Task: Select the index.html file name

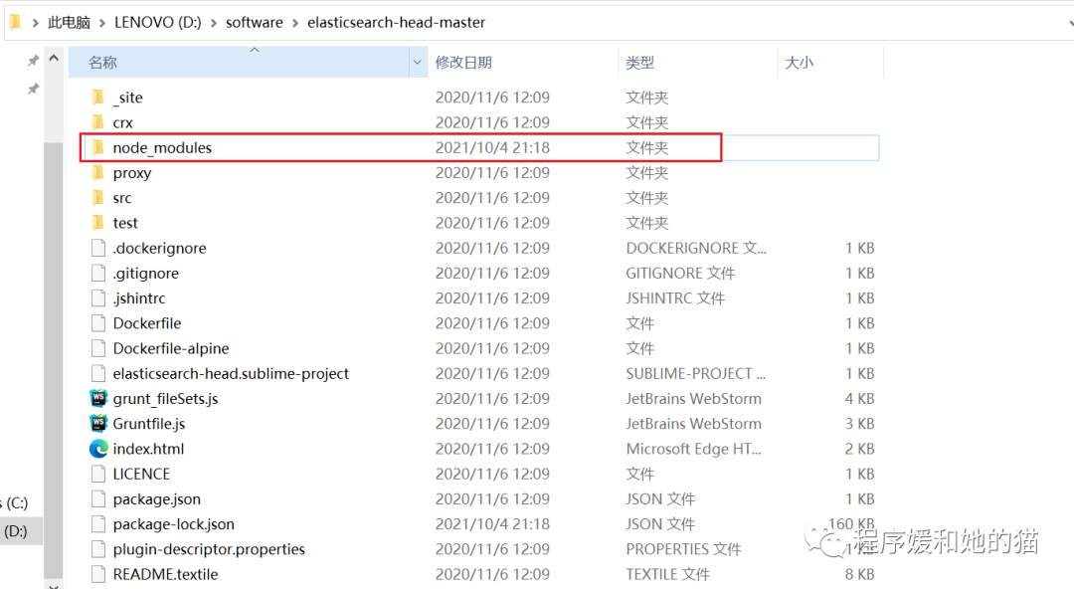Action: (x=148, y=449)
